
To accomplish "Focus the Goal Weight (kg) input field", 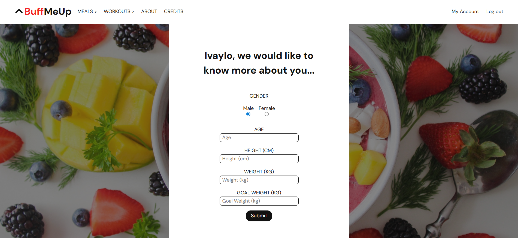I will [x=259, y=201].
